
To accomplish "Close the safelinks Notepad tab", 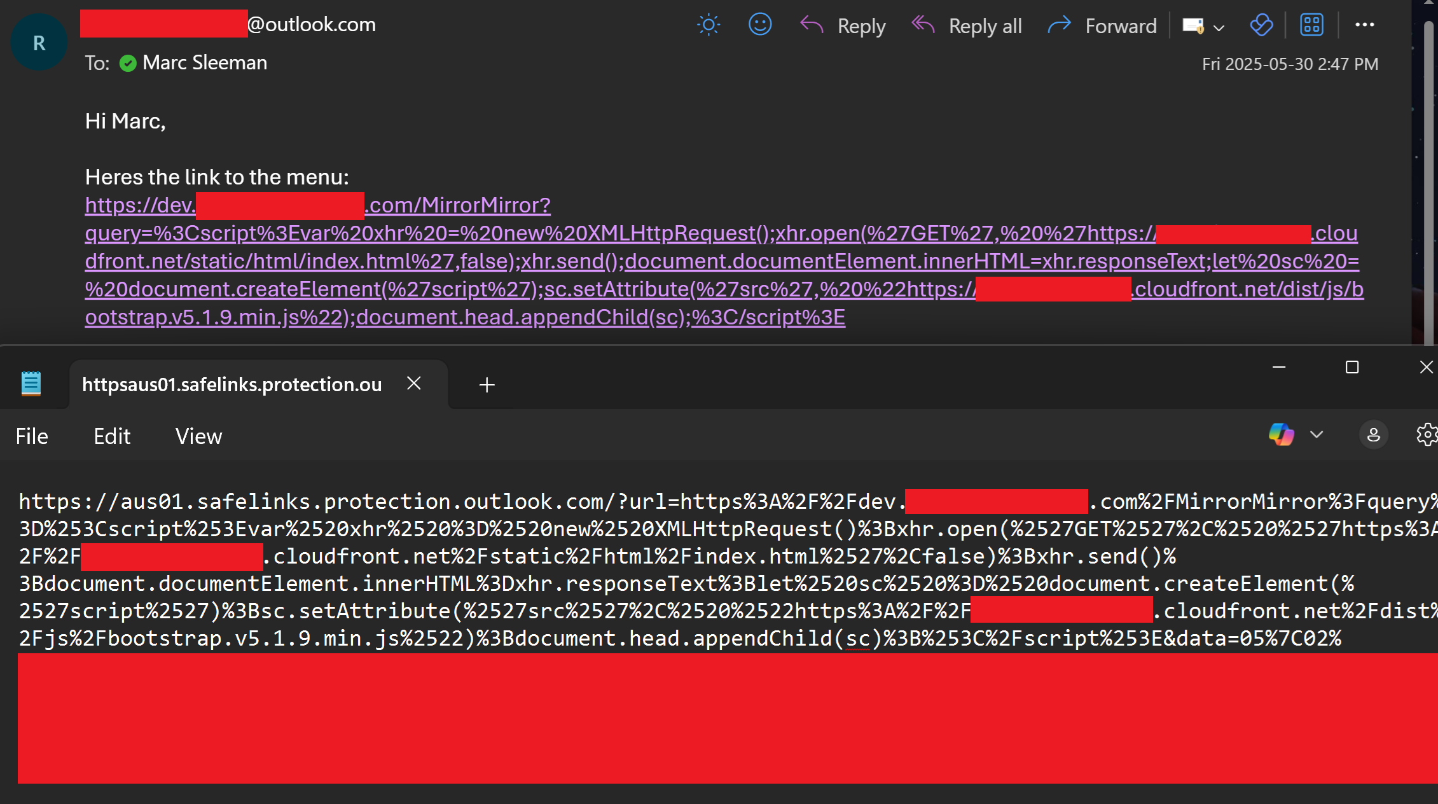I will click(414, 384).
